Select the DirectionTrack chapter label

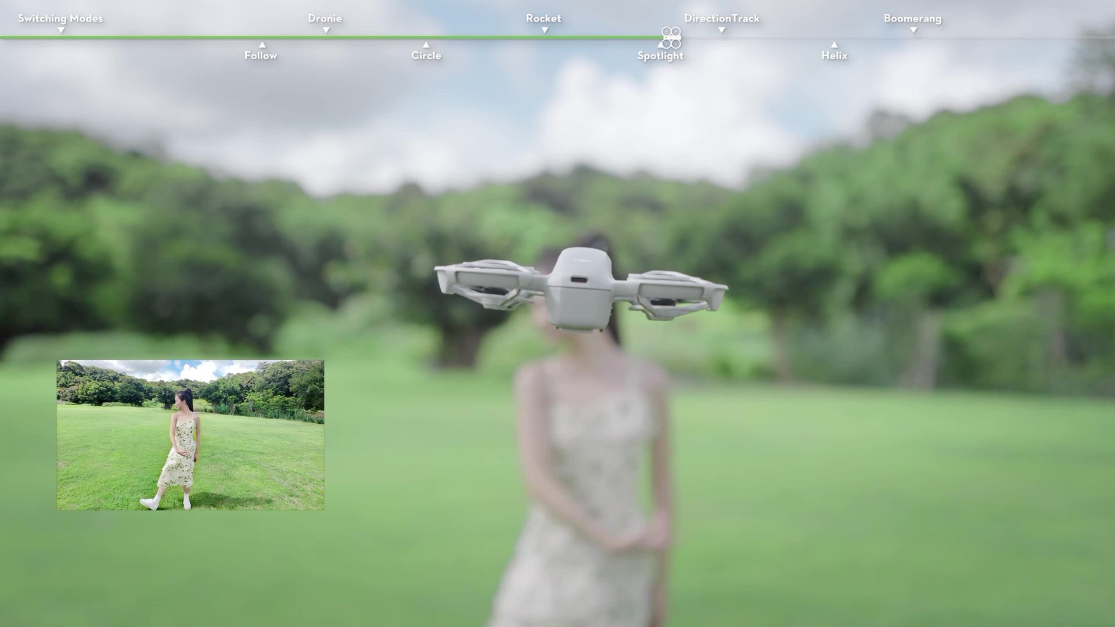pos(721,18)
